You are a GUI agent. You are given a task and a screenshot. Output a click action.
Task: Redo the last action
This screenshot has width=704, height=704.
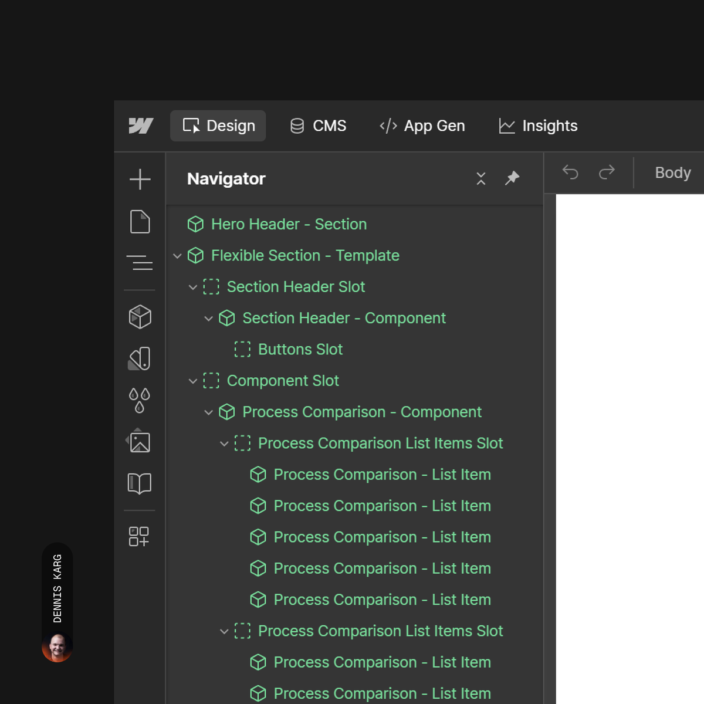click(607, 172)
